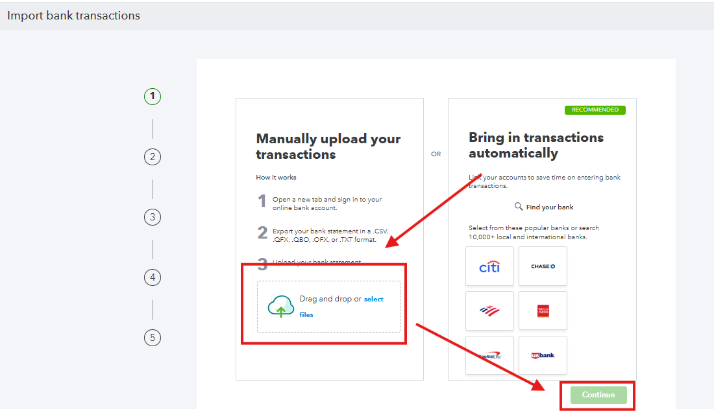The image size is (714, 411).
Task: Choose the Chase bank logo
Action: (543, 266)
